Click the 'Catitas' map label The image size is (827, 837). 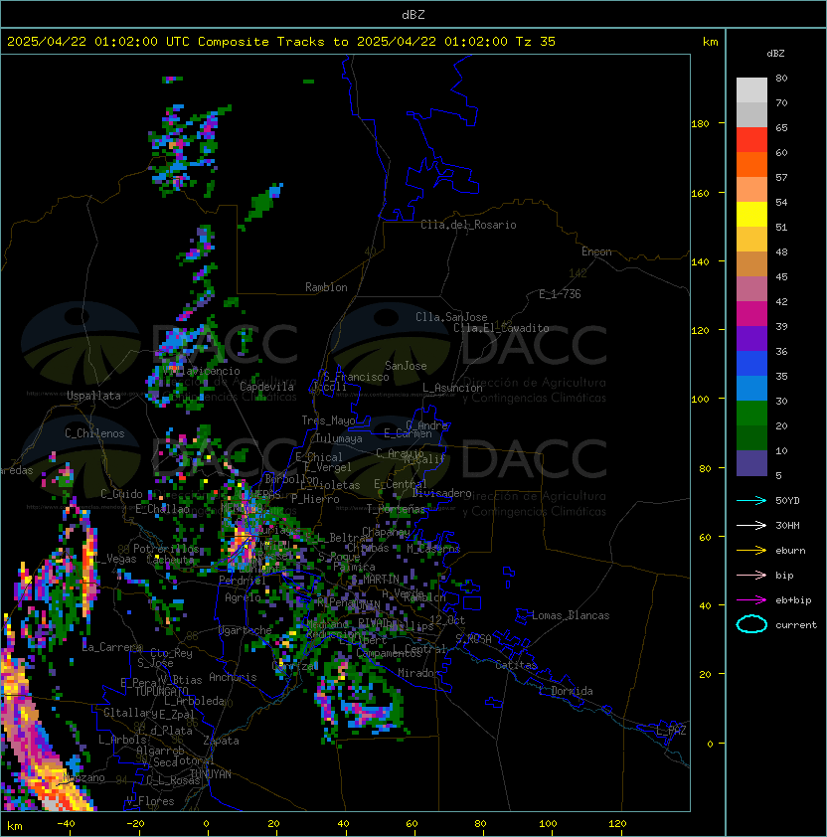516,665
